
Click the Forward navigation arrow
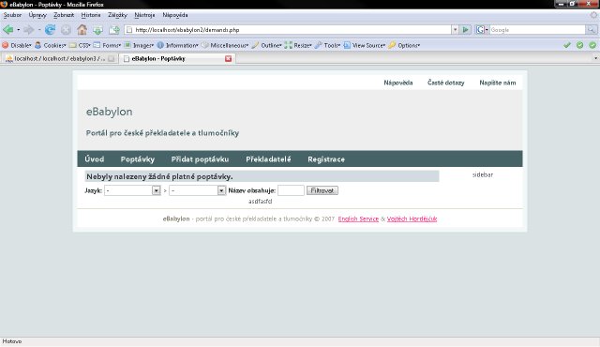28,29
